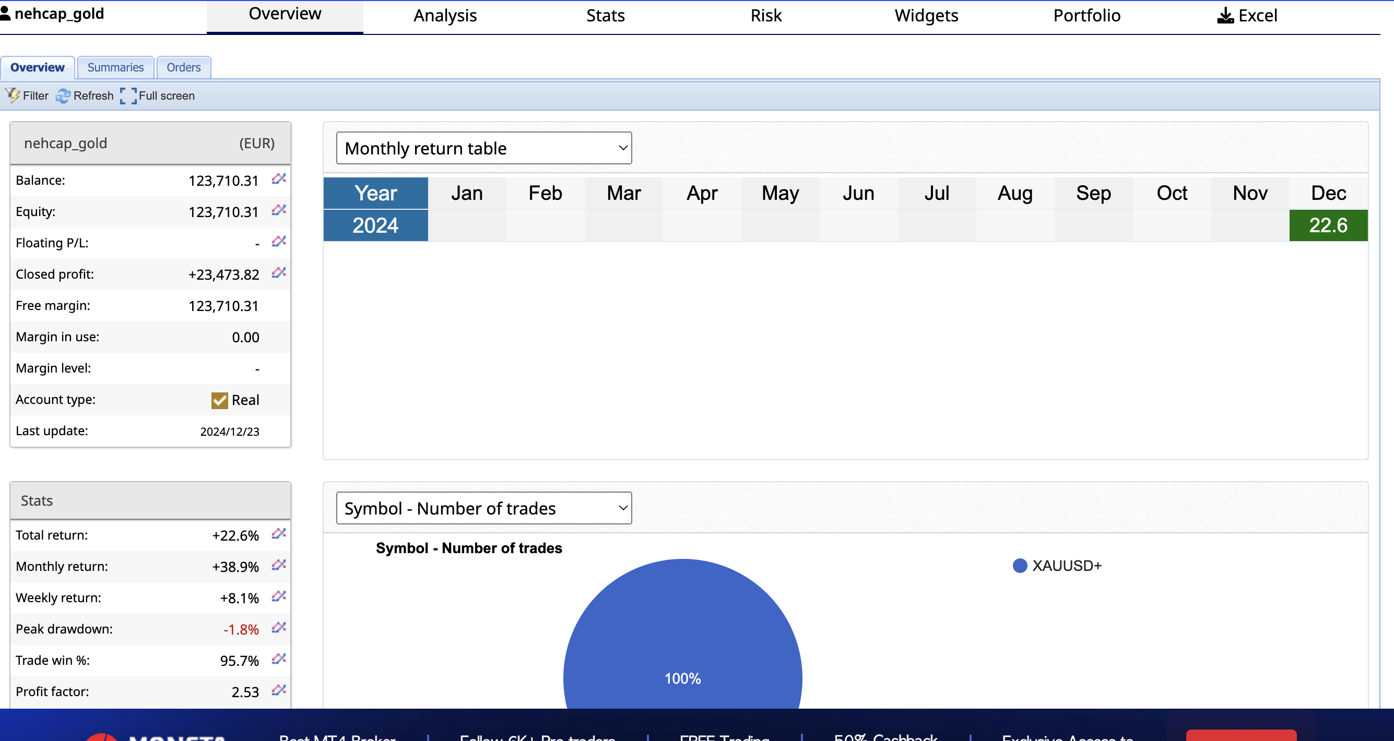The height and width of the screenshot is (741, 1394).
Task: Toggle Full screen mode
Action: point(129,95)
